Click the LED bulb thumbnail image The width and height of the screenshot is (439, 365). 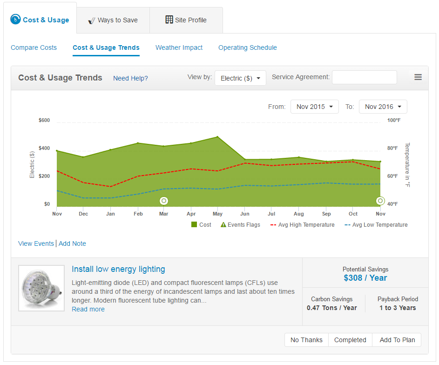(41, 288)
